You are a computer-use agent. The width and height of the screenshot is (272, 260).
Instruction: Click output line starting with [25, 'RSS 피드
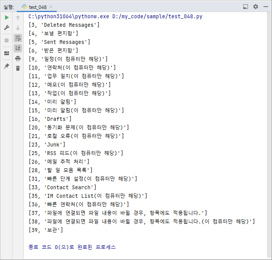pyautogui.click(x=76, y=153)
